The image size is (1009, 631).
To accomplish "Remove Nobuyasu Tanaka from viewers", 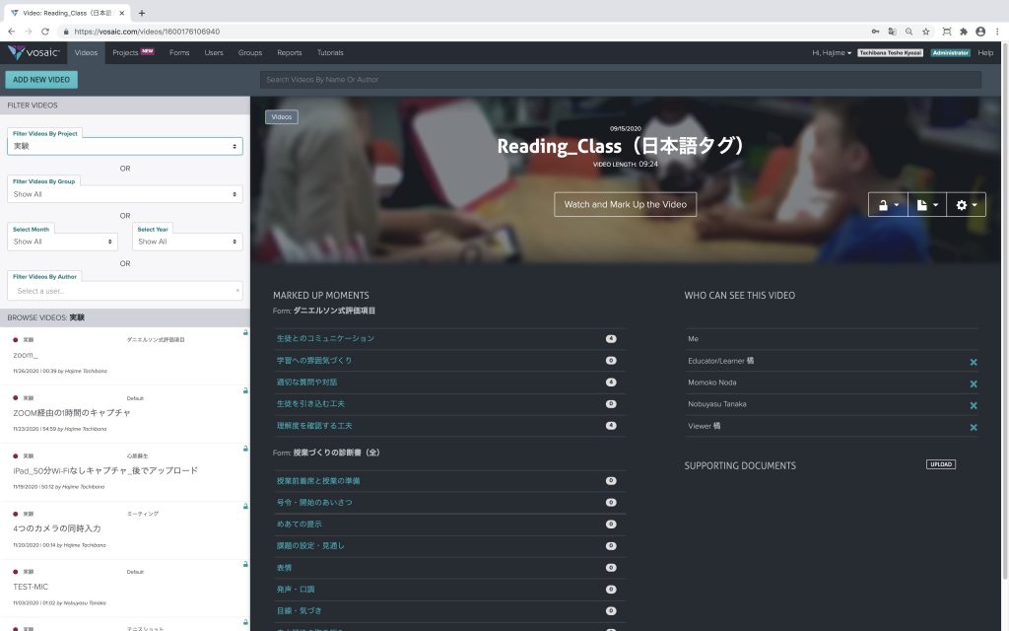I will 973,405.
